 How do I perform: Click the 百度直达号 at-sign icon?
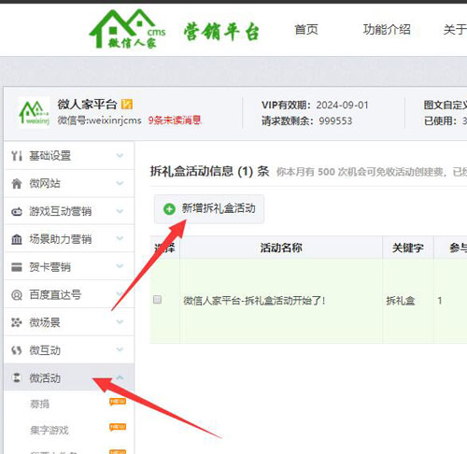coord(17,295)
